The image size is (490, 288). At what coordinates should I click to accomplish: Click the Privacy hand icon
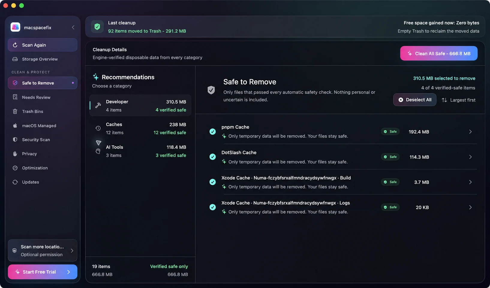pos(15,154)
